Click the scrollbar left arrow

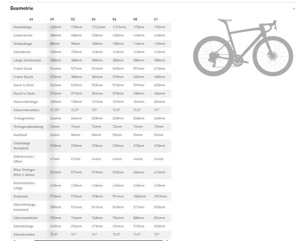coord(14,240)
